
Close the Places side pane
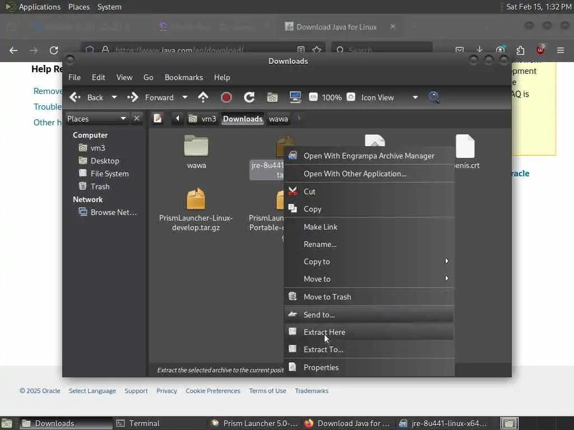[137, 119]
